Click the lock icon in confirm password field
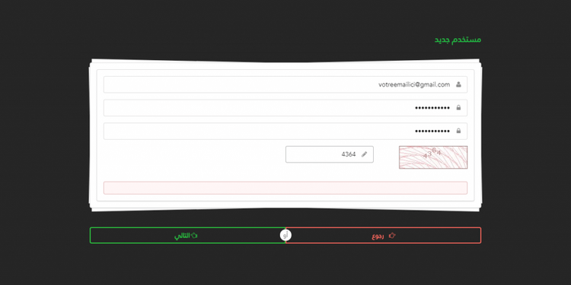 tap(458, 131)
